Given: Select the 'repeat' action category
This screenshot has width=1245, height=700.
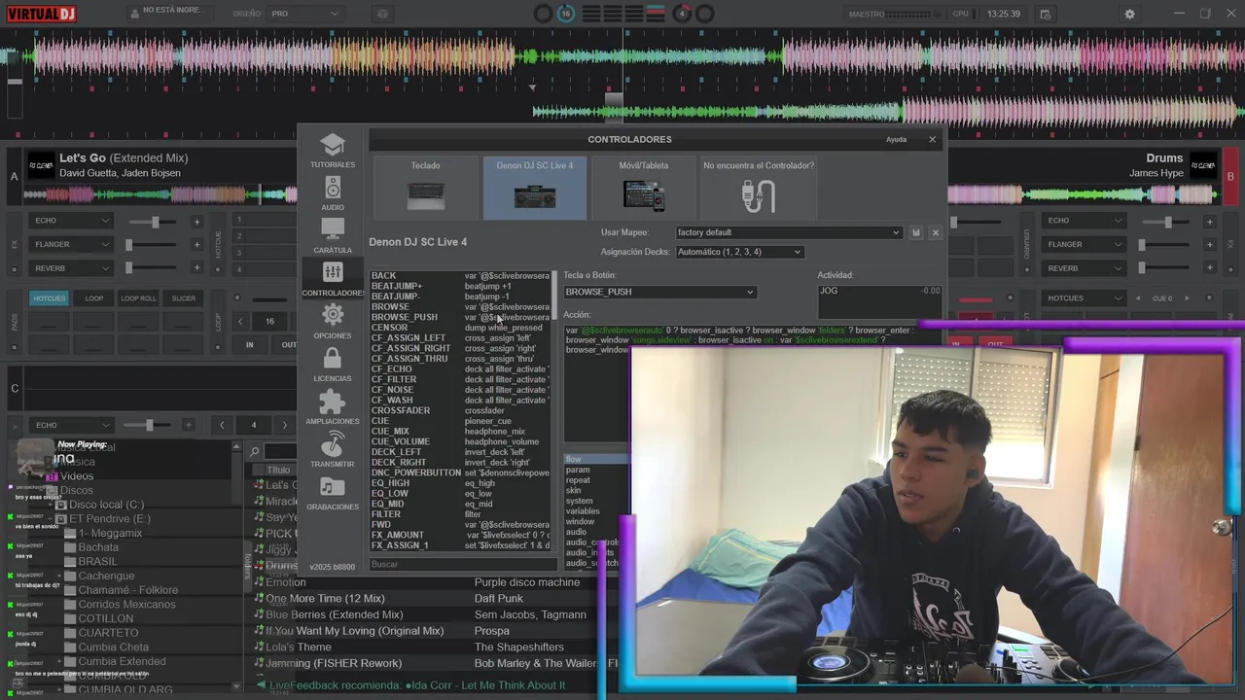Looking at the screenshot, I should (x=578, y=479).
